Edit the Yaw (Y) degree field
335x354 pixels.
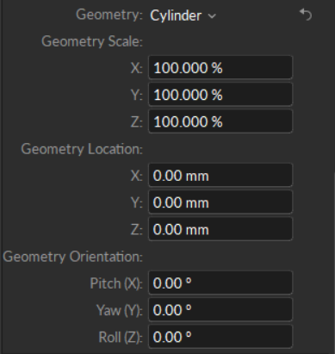(220, 310)
